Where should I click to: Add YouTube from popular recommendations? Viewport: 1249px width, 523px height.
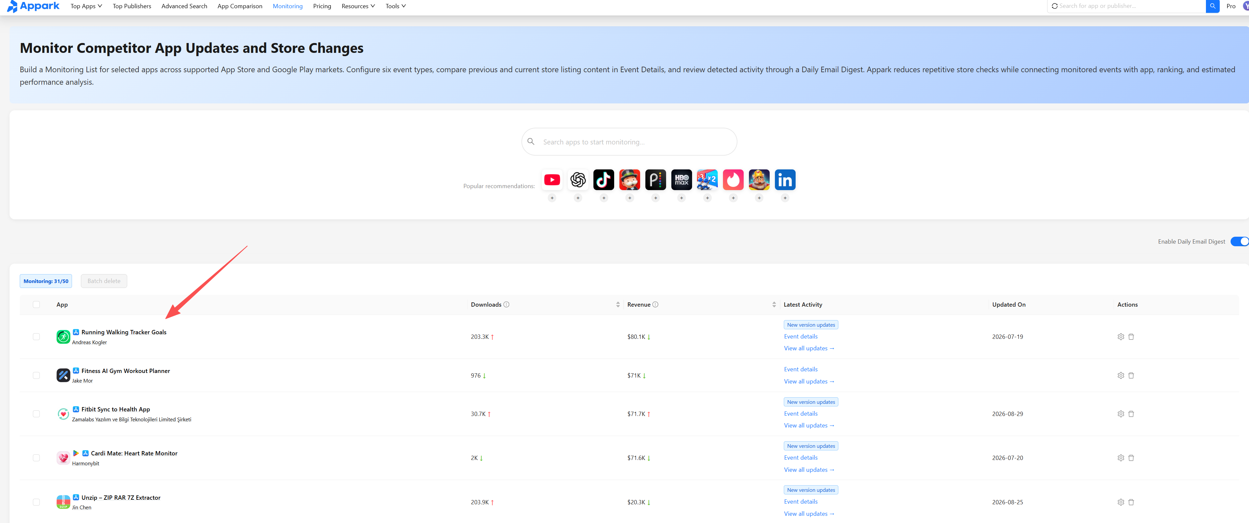point(552,198)
